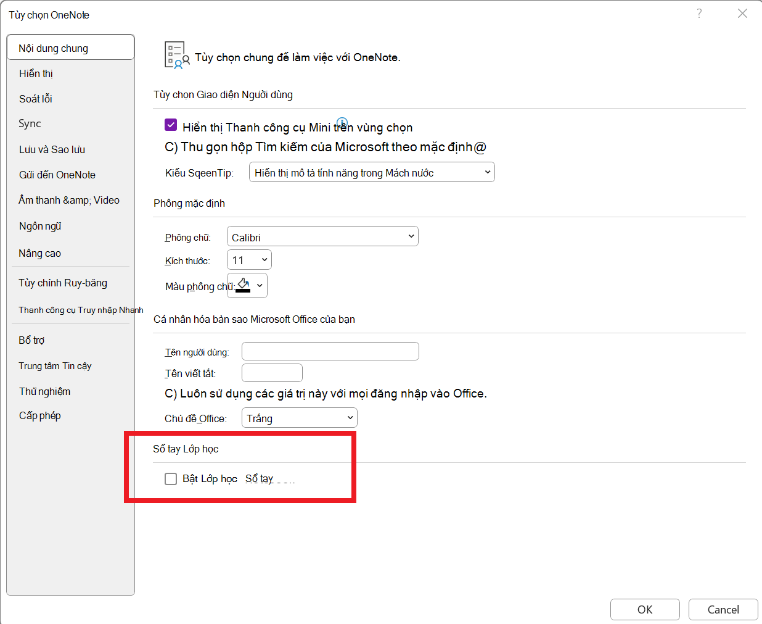Expand the Kích thước size dropdown

click(249, 260)
